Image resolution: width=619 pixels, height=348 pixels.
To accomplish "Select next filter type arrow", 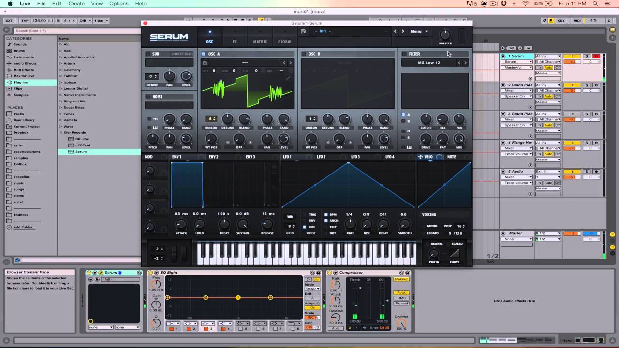I will (465, 63).
